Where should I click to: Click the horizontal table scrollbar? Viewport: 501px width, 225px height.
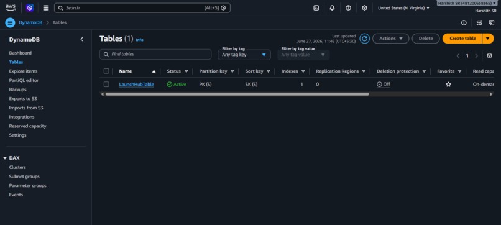(237, 94)
